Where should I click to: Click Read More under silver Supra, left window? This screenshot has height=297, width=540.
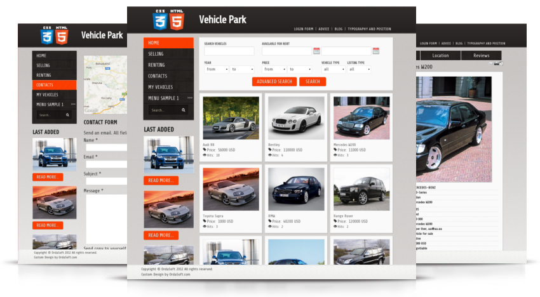click(48, 225)
